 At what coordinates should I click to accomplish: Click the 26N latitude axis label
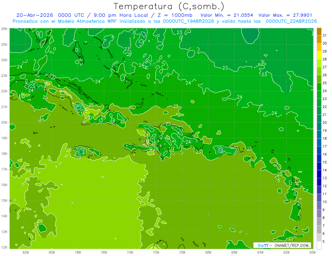tap(4, 29)
